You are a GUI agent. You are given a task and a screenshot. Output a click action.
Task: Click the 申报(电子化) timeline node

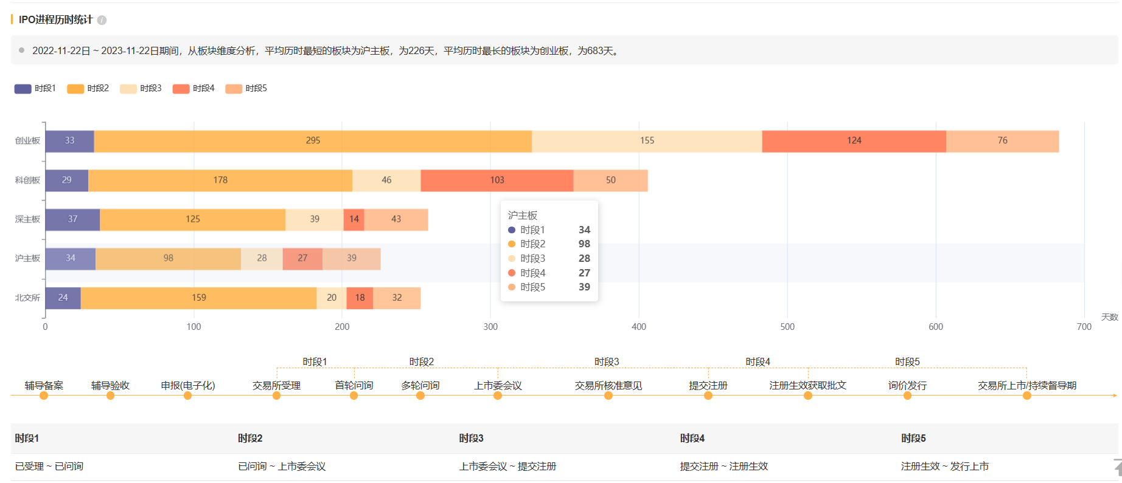pos(187,396)
